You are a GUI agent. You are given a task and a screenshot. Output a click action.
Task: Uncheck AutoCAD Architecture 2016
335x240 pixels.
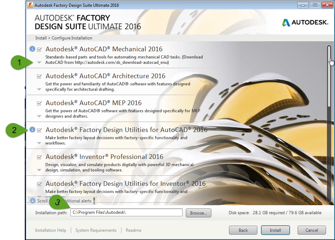coord(39,76)
